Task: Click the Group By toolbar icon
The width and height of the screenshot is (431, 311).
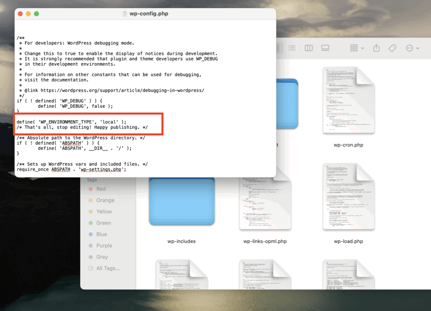Action: 354,48
